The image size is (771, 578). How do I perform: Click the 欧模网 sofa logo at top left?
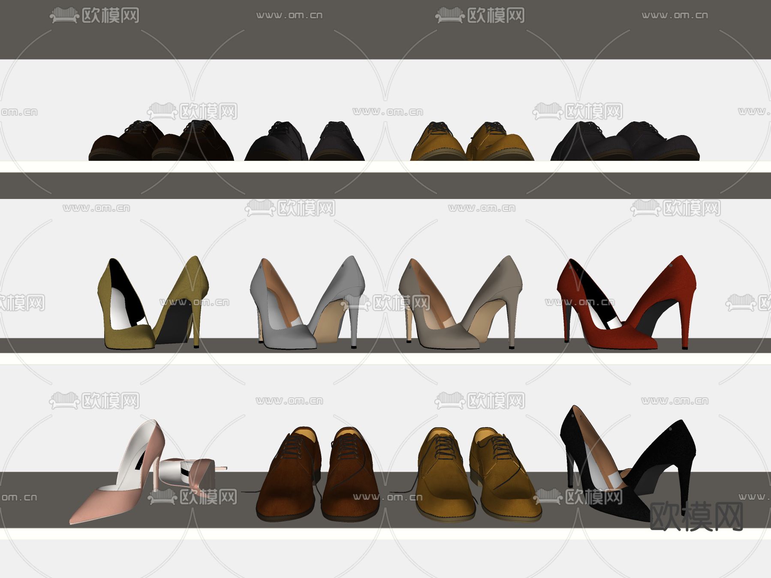tap(94, 16)
